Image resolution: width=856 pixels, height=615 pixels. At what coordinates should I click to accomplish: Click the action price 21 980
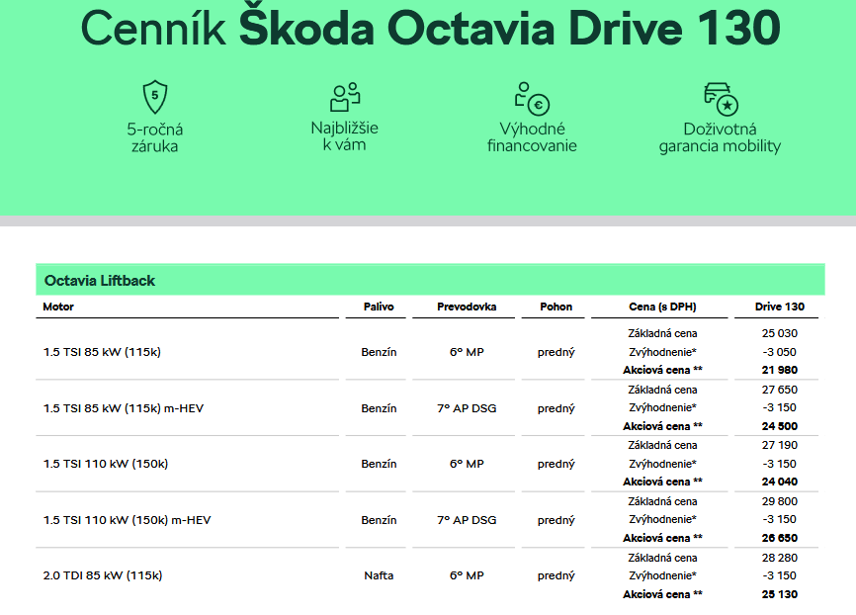point(780,370)
